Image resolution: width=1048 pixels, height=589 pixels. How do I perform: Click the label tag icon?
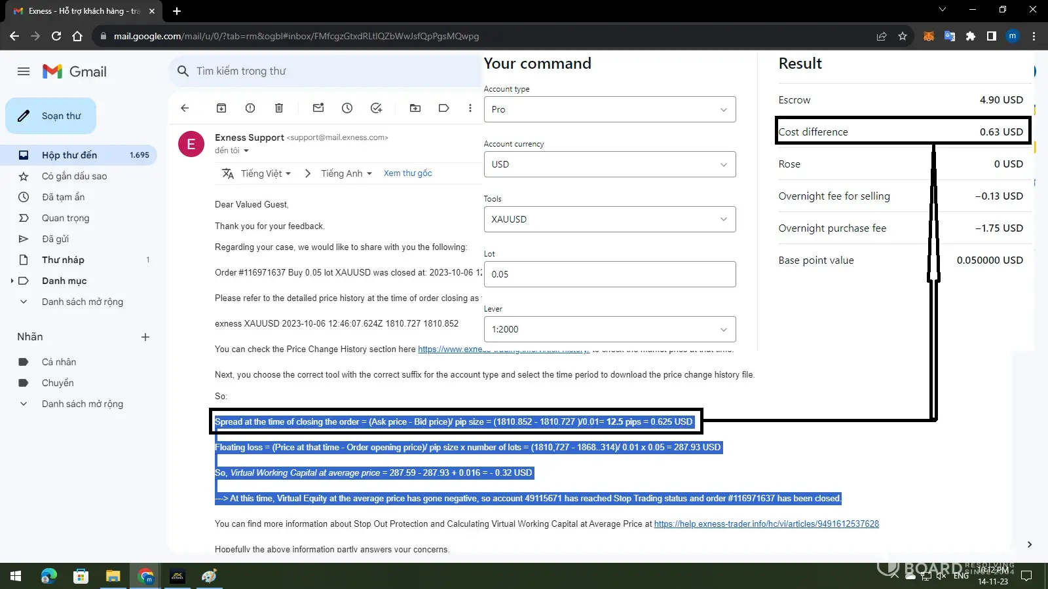click(444, 108)
